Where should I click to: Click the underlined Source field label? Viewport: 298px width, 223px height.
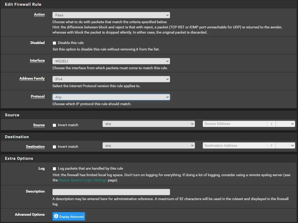39,125
